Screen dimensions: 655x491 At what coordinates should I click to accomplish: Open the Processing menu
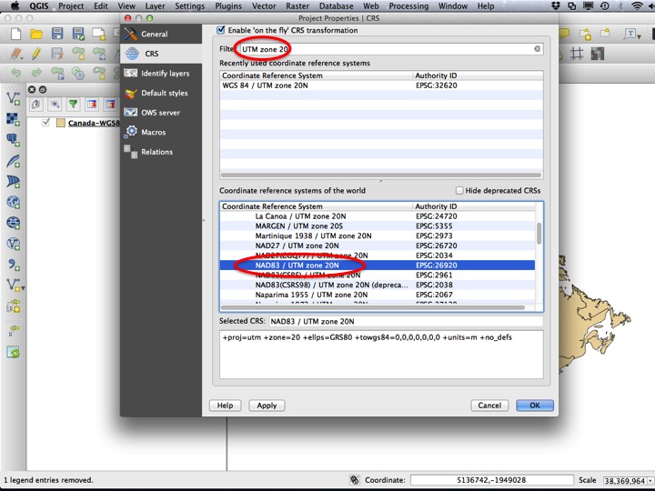pos(408,5)
